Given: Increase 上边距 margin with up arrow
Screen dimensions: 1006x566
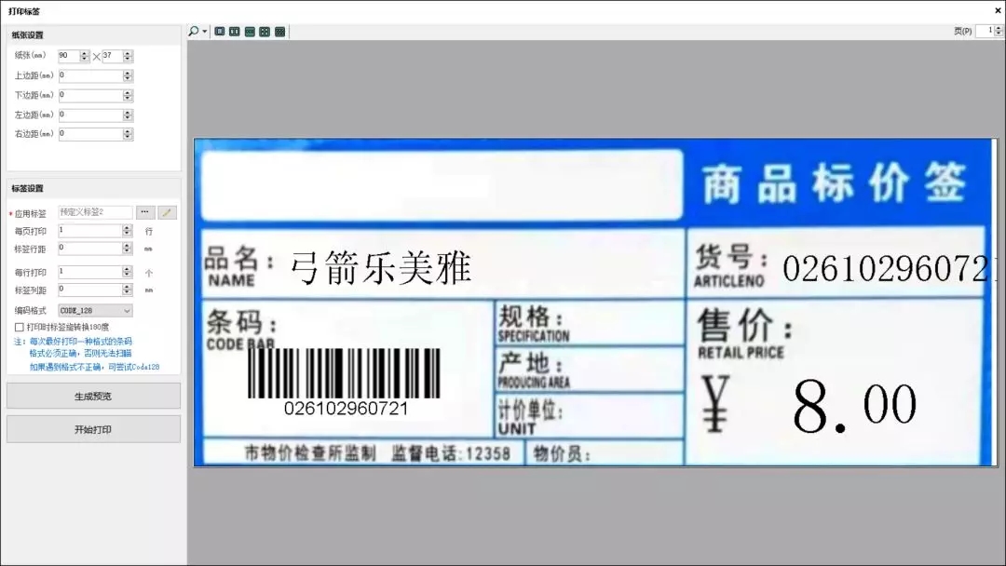Looking at the screenshot, I should point(128,73).
